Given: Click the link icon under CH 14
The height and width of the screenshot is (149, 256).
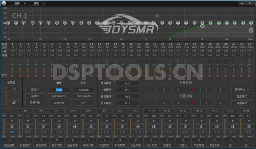Looking at the screenshot, I should (217, 132).
